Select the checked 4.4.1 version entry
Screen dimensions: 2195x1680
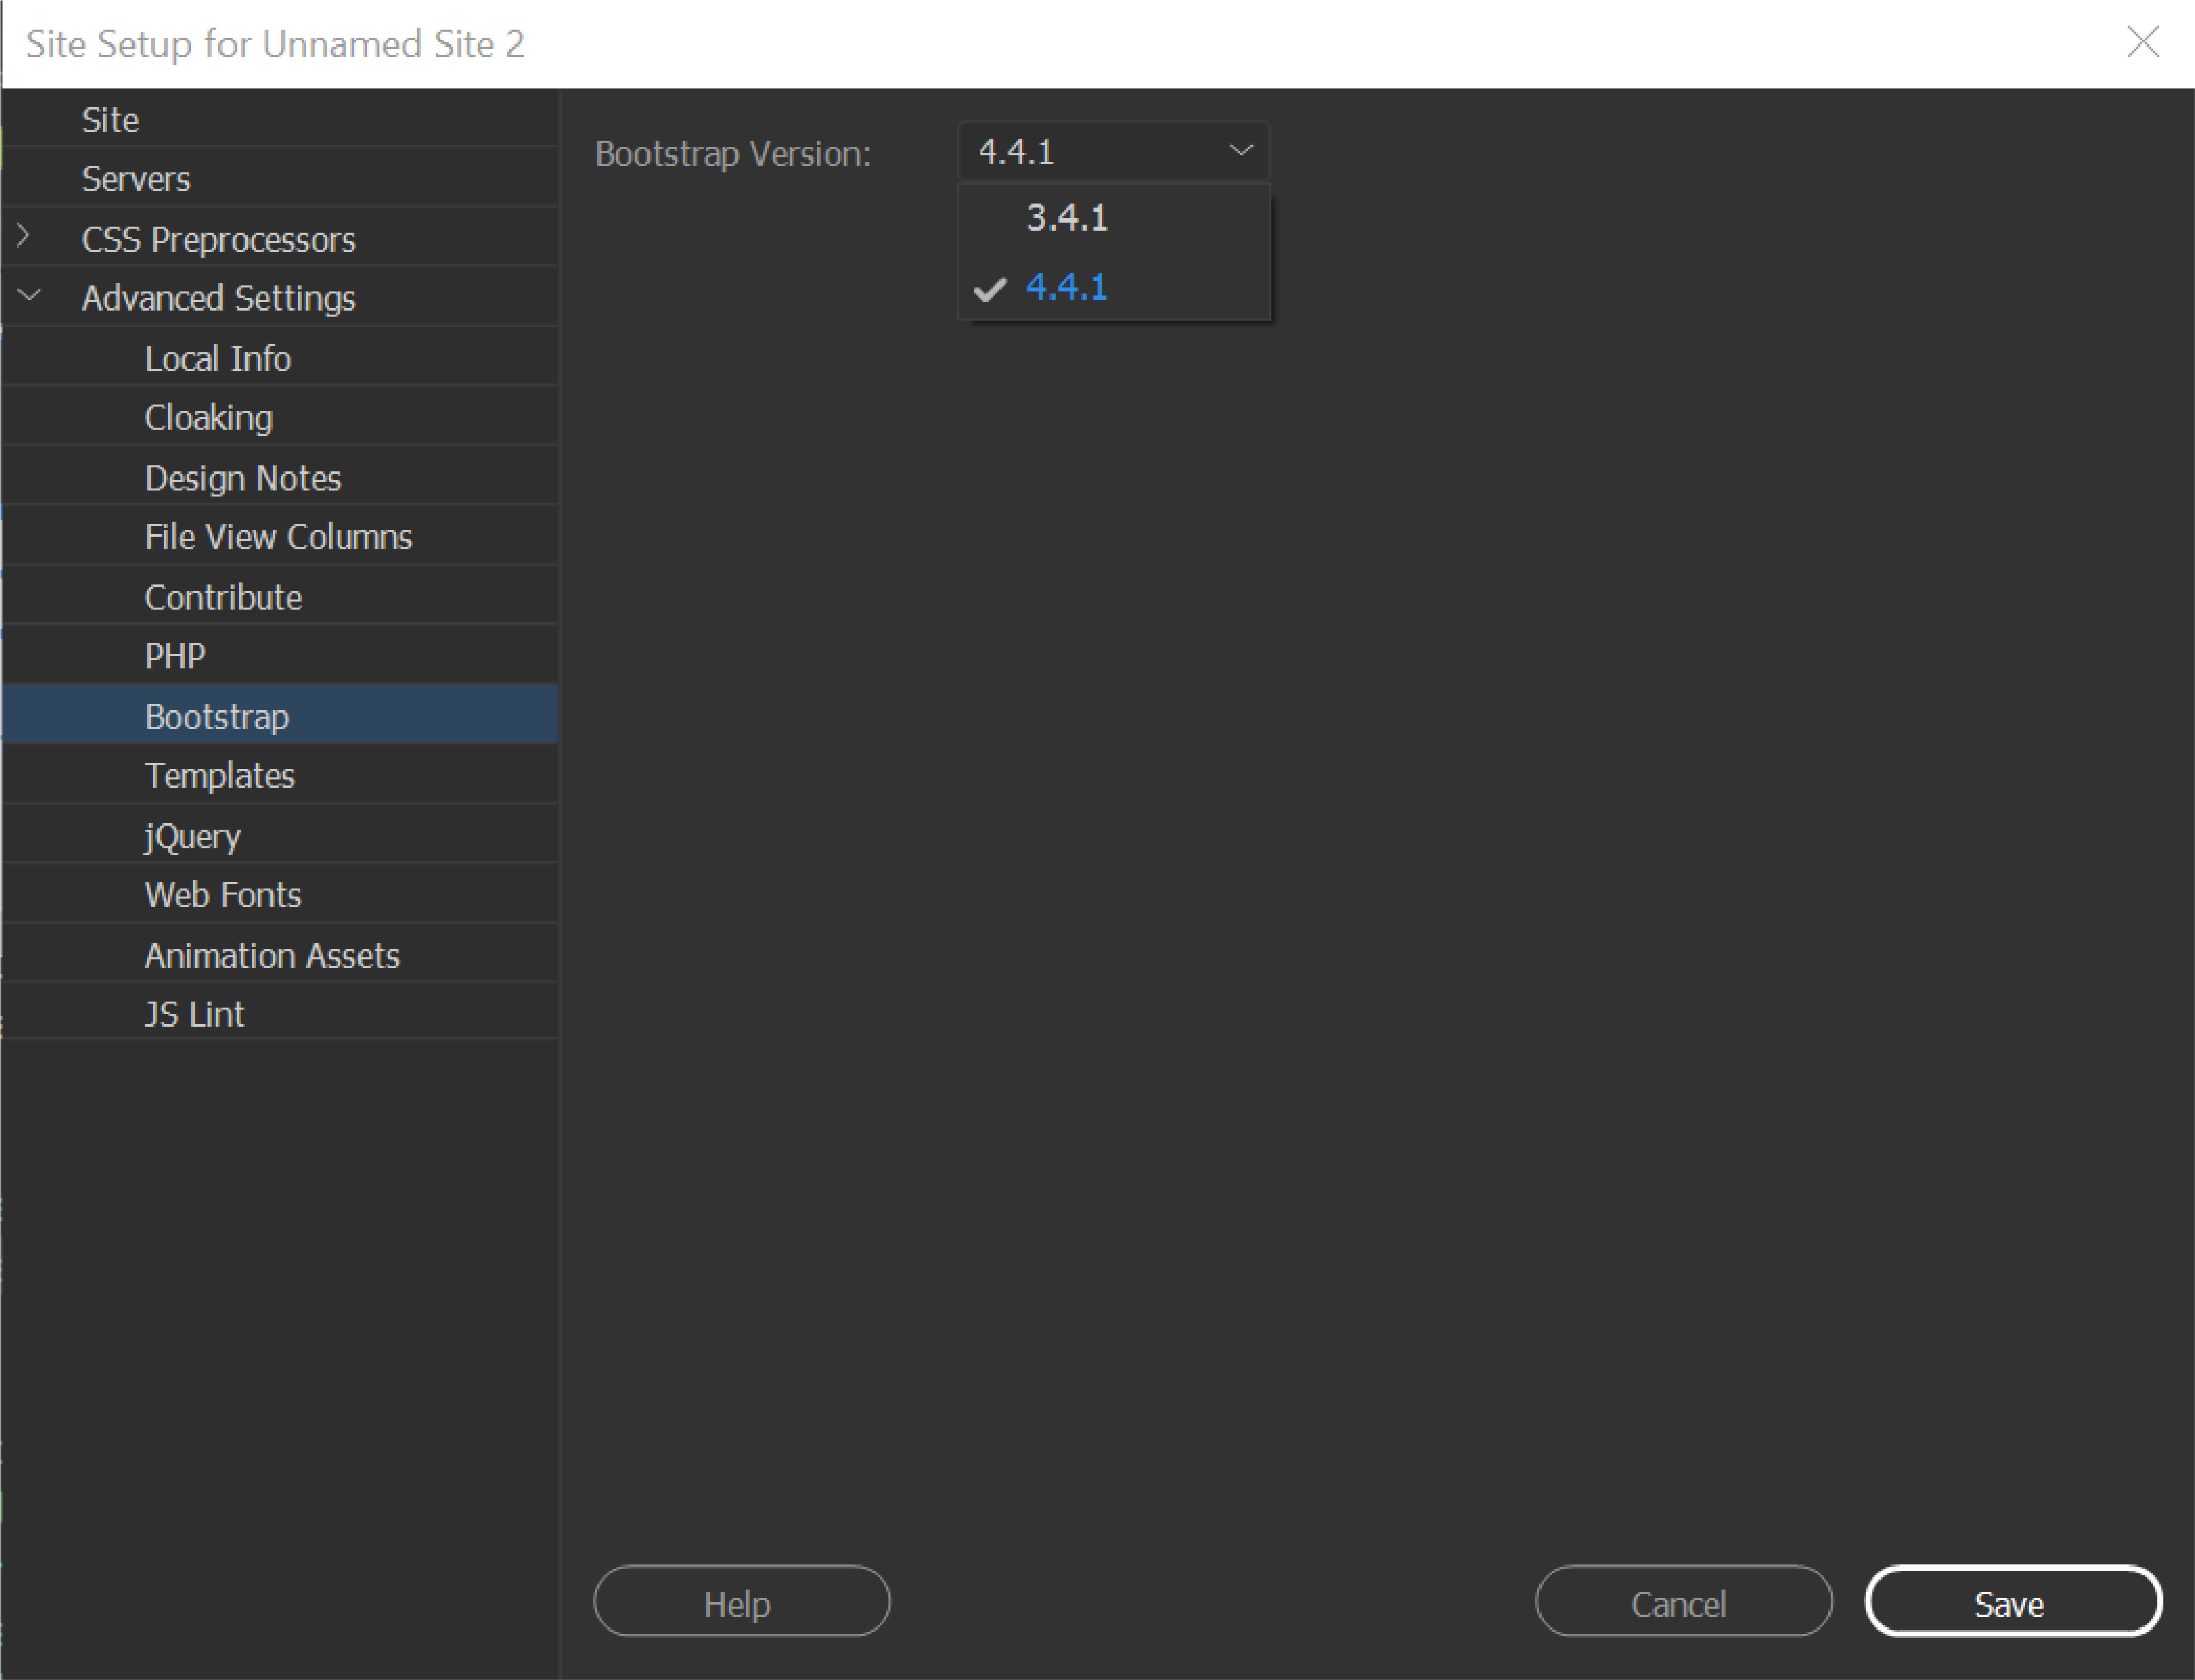point(1066,289)
